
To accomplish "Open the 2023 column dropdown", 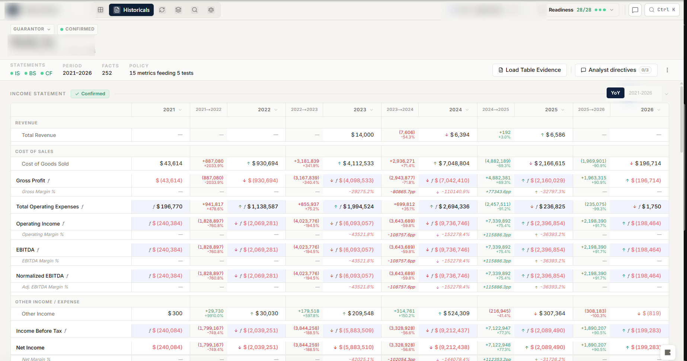I will pyautogui.click(x=372, y=110).
